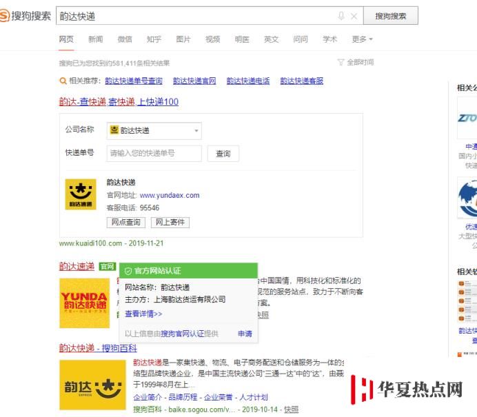Click the baike.sogou.com source URL

202,409
